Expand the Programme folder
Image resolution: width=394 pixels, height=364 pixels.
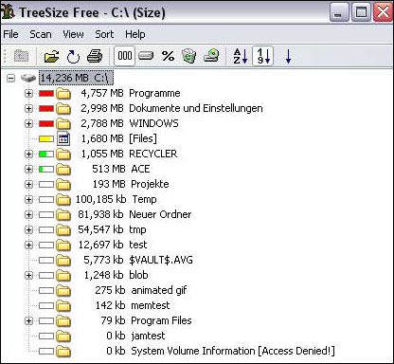[x=28, y=93]
